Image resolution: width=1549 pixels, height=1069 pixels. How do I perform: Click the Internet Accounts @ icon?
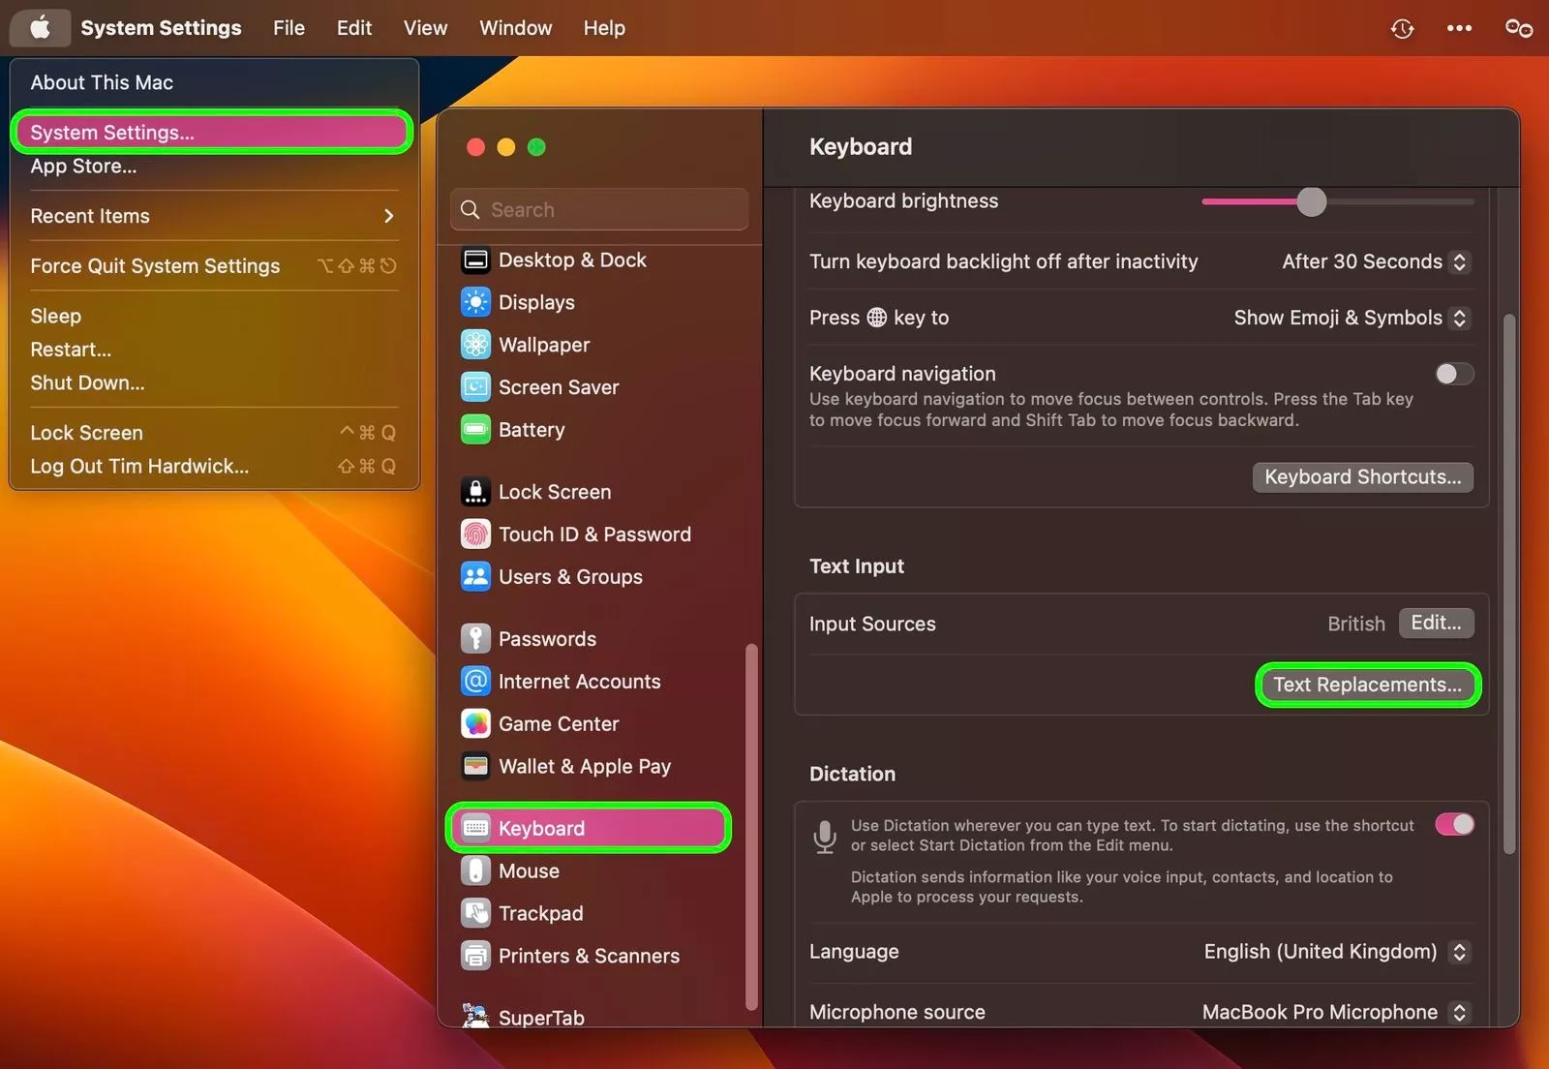point(475,682)
